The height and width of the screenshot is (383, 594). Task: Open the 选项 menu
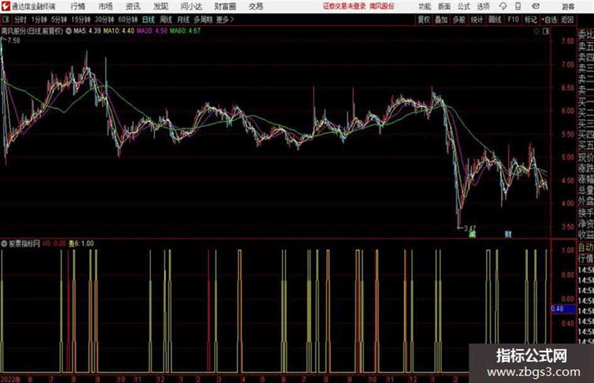[483, 6]
